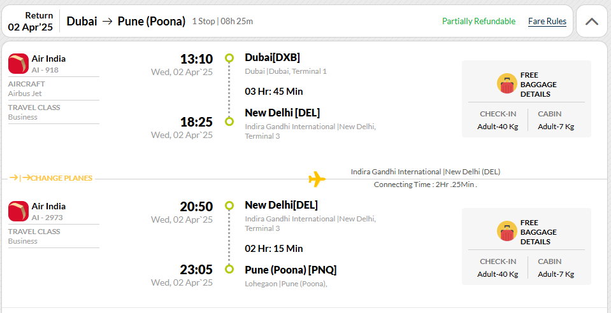Collapse the return flight details chevron
Image resolution: width=611 pixels, height=313 pixels.
(x=591, y=22)
